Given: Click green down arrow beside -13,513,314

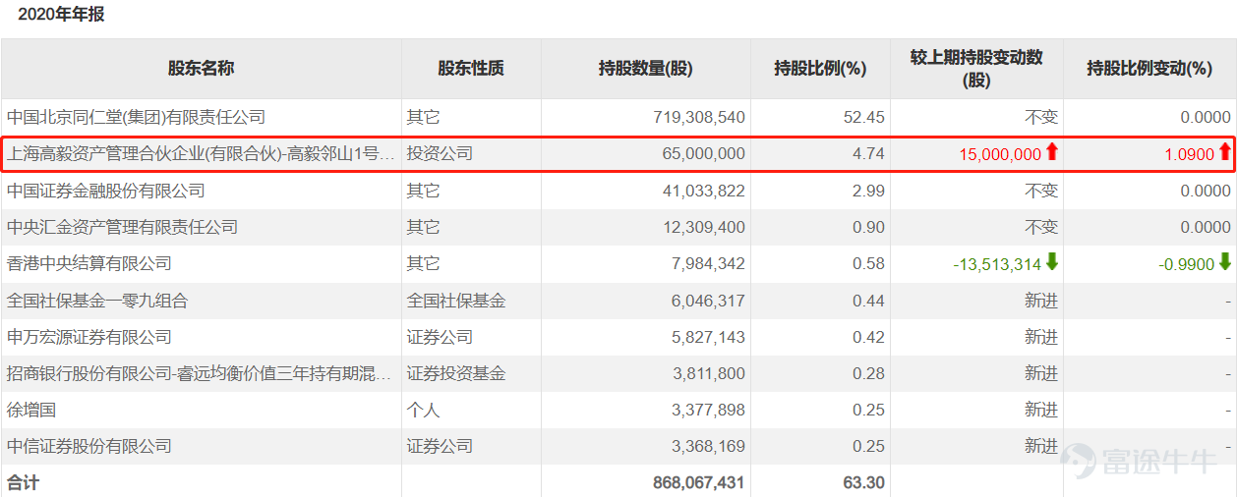Looking at the screenshot, I should [1051, 262].
